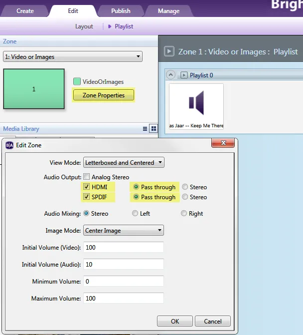303x335 pixels.
Task: Focus the Minimum Volume field
Action: [124, 282]
